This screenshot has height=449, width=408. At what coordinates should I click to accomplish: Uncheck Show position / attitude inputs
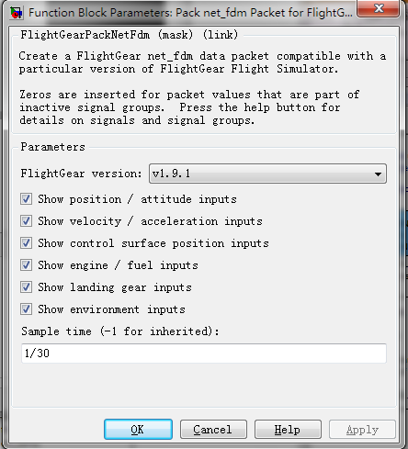[x=26, y=199]
